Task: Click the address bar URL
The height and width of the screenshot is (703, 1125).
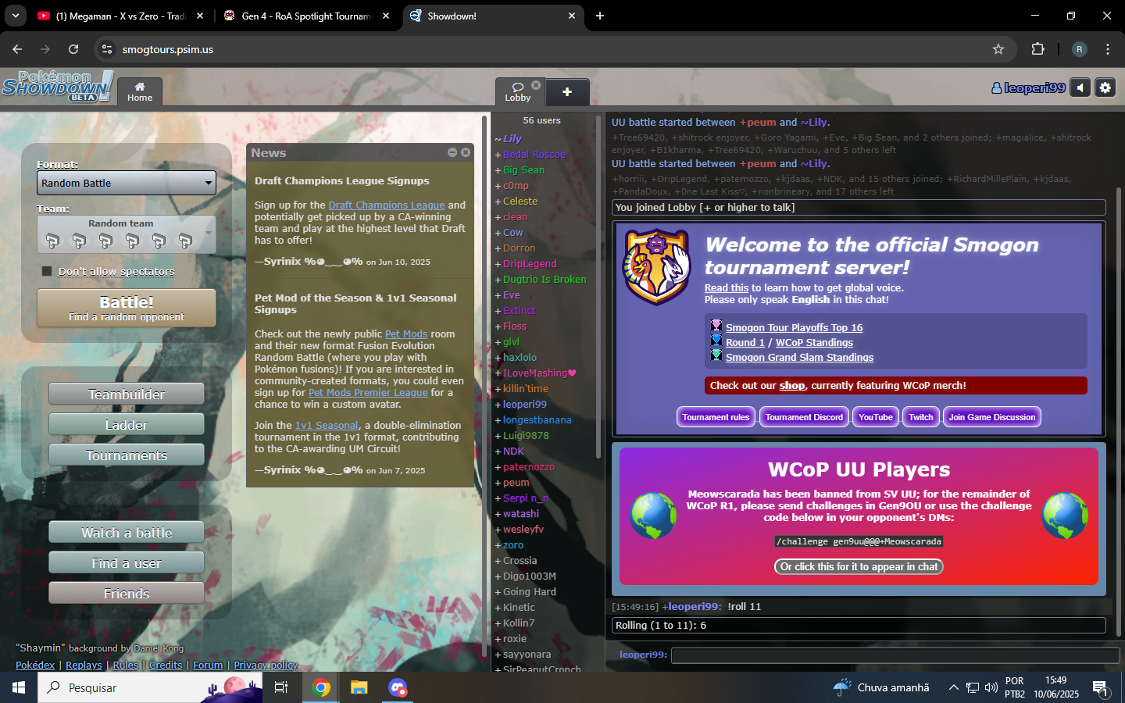Action: [168, 49]
